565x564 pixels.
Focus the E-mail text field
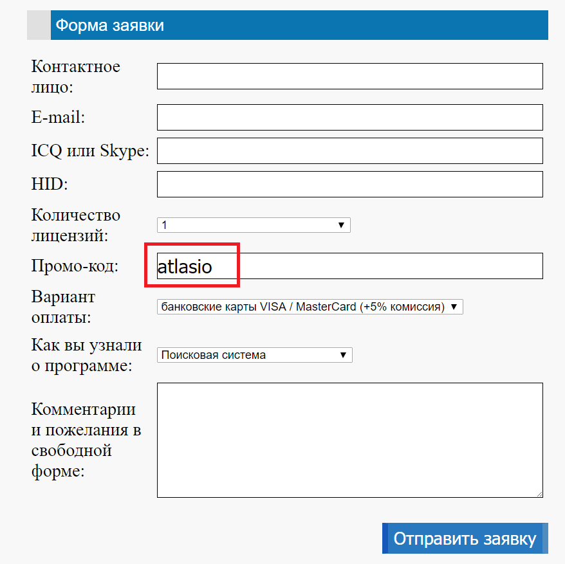349,118
